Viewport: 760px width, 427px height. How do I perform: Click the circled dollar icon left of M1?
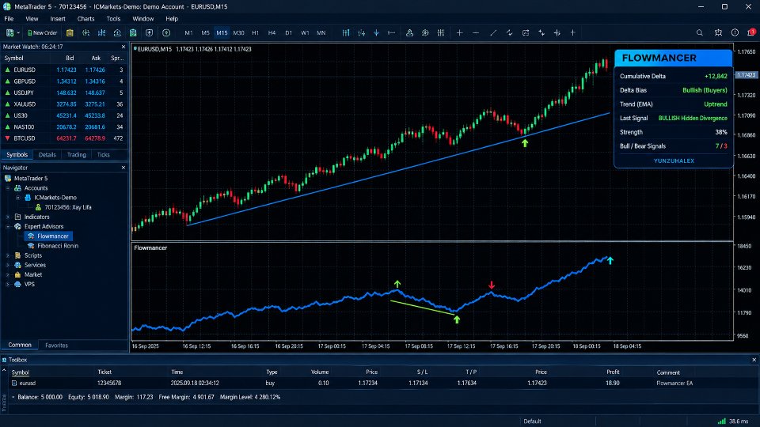click(166, 33)
